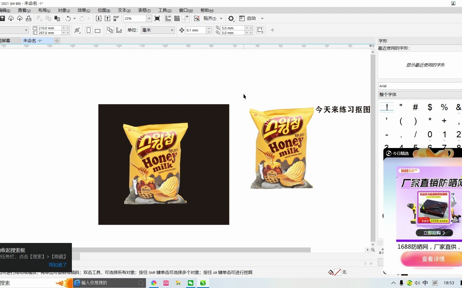
Task: Click the canvas vertical scrollbar
Action: pos(373,148)
